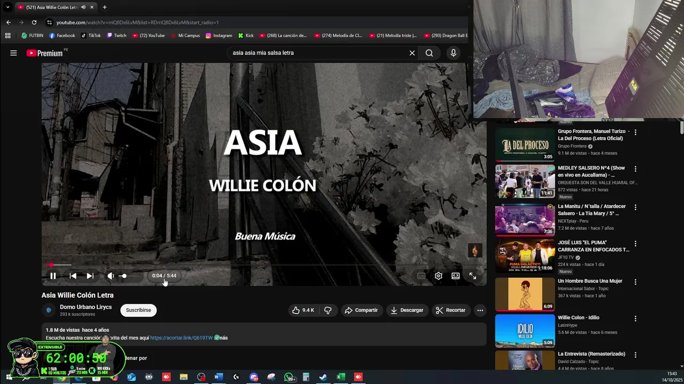Click the recommendations sidebar scrollbar
Screen dimensions: 684x384
click(681, 127)
